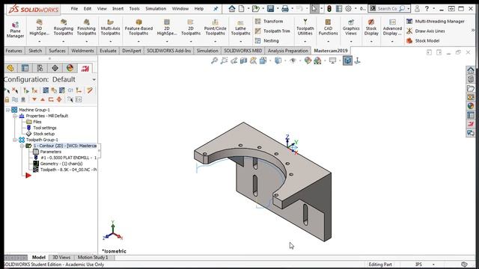Open Advanced Display

(392, 27)
